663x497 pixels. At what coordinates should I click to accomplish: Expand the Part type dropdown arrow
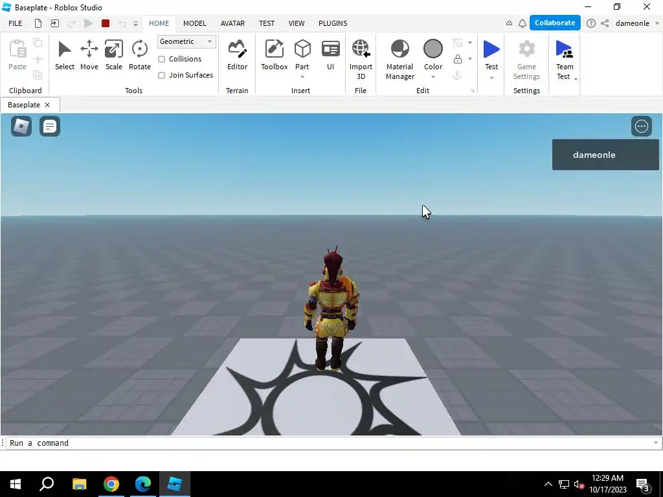click(x=302, y=77)
